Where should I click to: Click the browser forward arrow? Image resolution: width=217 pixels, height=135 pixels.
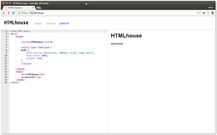8,13
